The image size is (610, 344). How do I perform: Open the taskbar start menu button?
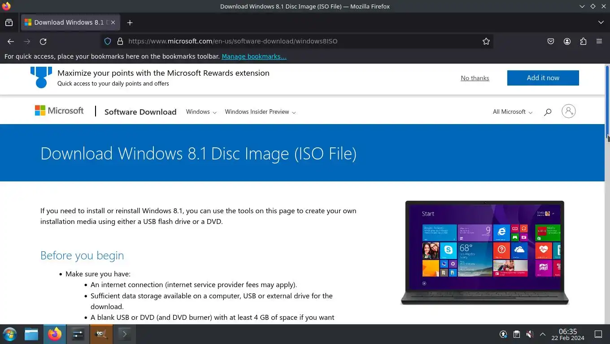10,334
